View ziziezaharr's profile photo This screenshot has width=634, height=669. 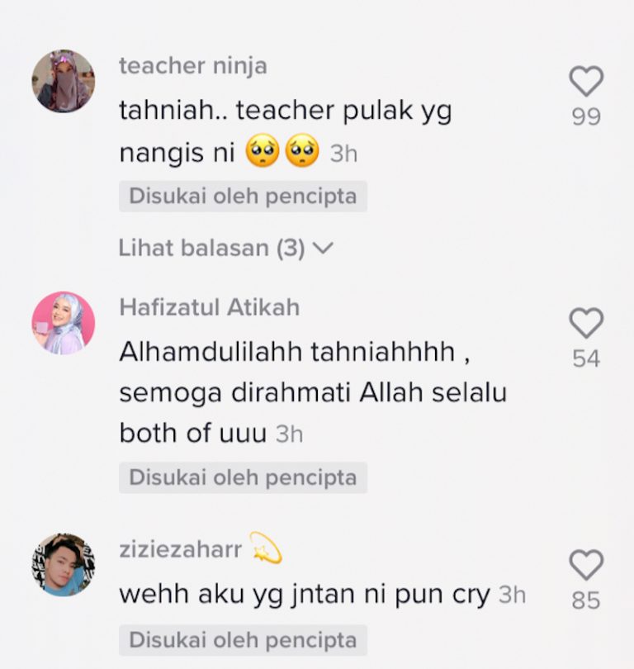click(x=64, y=564)
